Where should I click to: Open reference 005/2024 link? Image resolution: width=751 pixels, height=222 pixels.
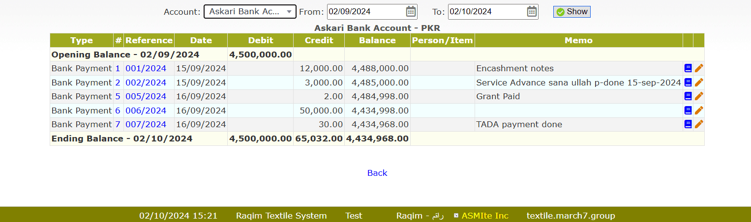[x=146, y=96]
